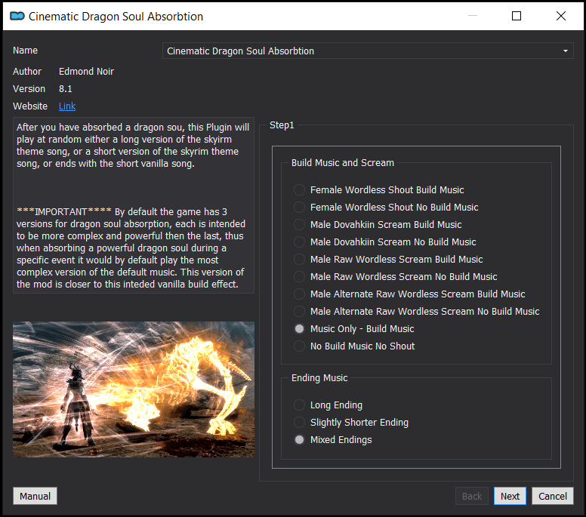
Task: Click the disabled Back button
Action: (x=472, y=496)
